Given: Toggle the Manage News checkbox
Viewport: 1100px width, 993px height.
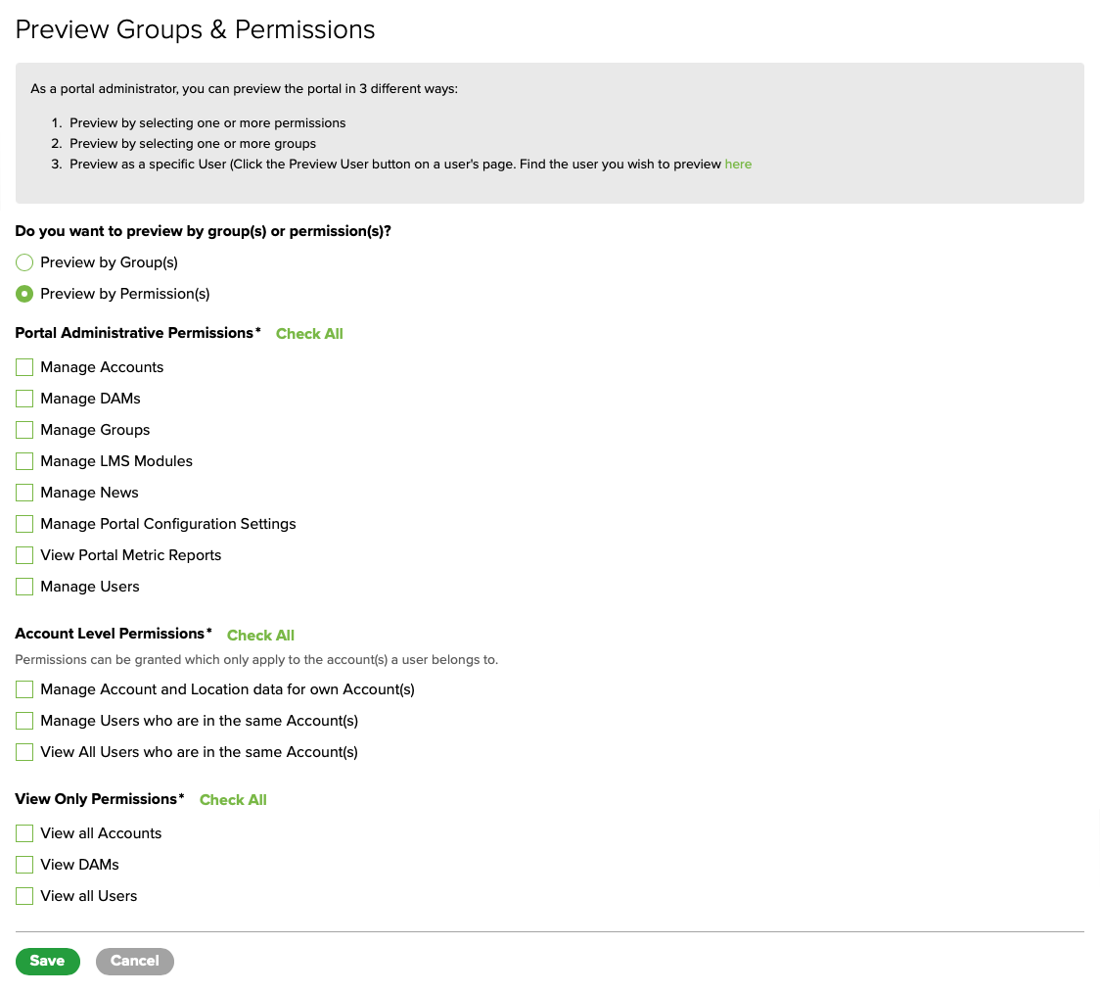Looking at the screenshot, I should (x=24, y=493).
